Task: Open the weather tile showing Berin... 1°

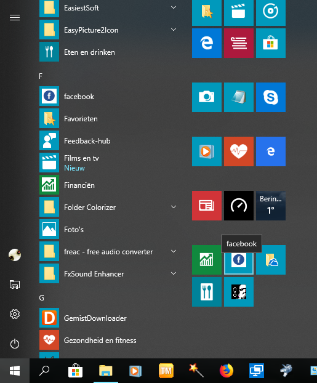Action: [x=271, y=206]
